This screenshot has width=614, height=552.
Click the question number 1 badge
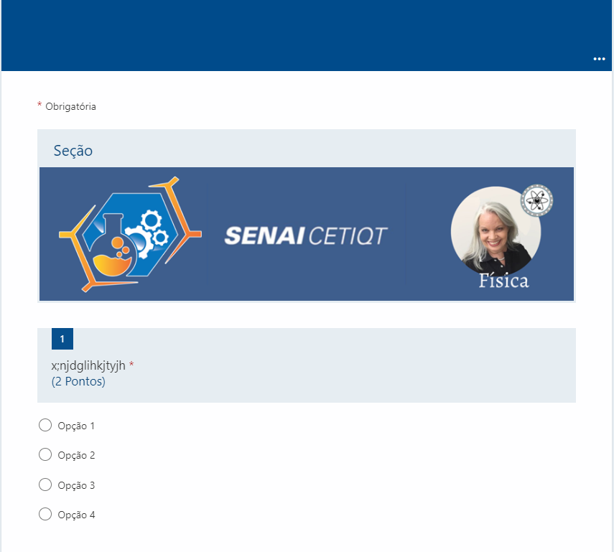(62, 338)
